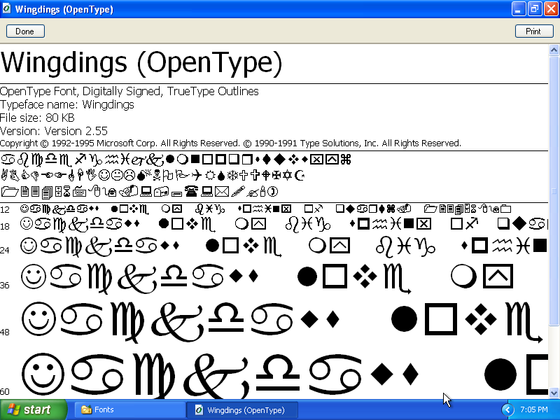
Task: Click the snowflake glyph in sample row
Action: [x=233, y=176]
